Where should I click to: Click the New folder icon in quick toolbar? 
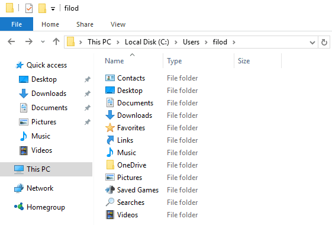coord(42,8)
